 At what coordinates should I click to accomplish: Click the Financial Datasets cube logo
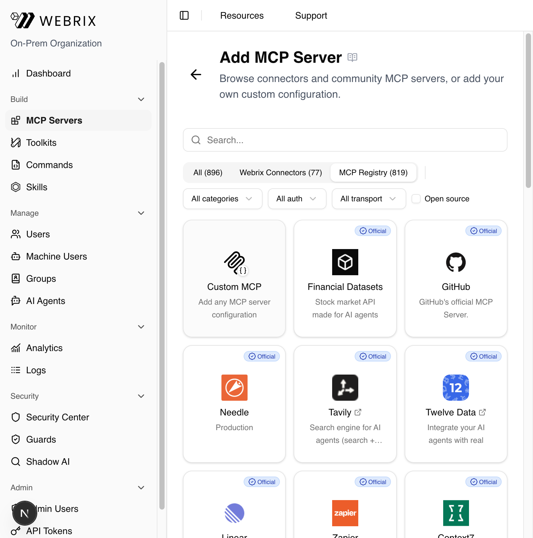(x=345, y=262)
